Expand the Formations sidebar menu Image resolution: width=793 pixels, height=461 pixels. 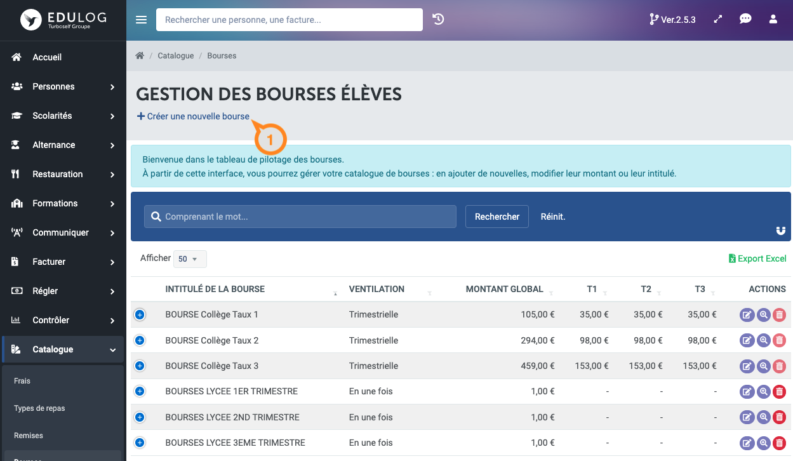pyautogui.click(x=63, y=203)
